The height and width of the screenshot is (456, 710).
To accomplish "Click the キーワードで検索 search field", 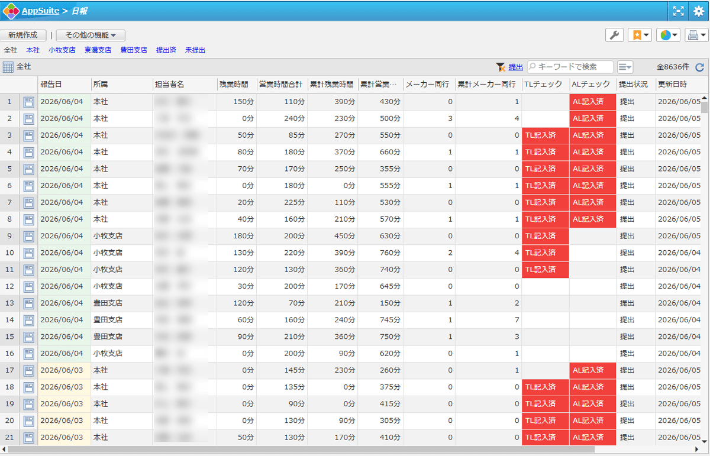I will (x=570, y=67).
